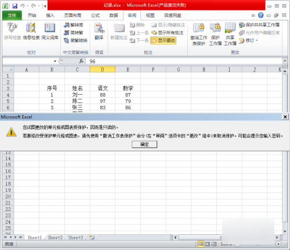The image size is (290, 250).
Task: Go to Previous comment (上一条)
Action: [139, 33]
